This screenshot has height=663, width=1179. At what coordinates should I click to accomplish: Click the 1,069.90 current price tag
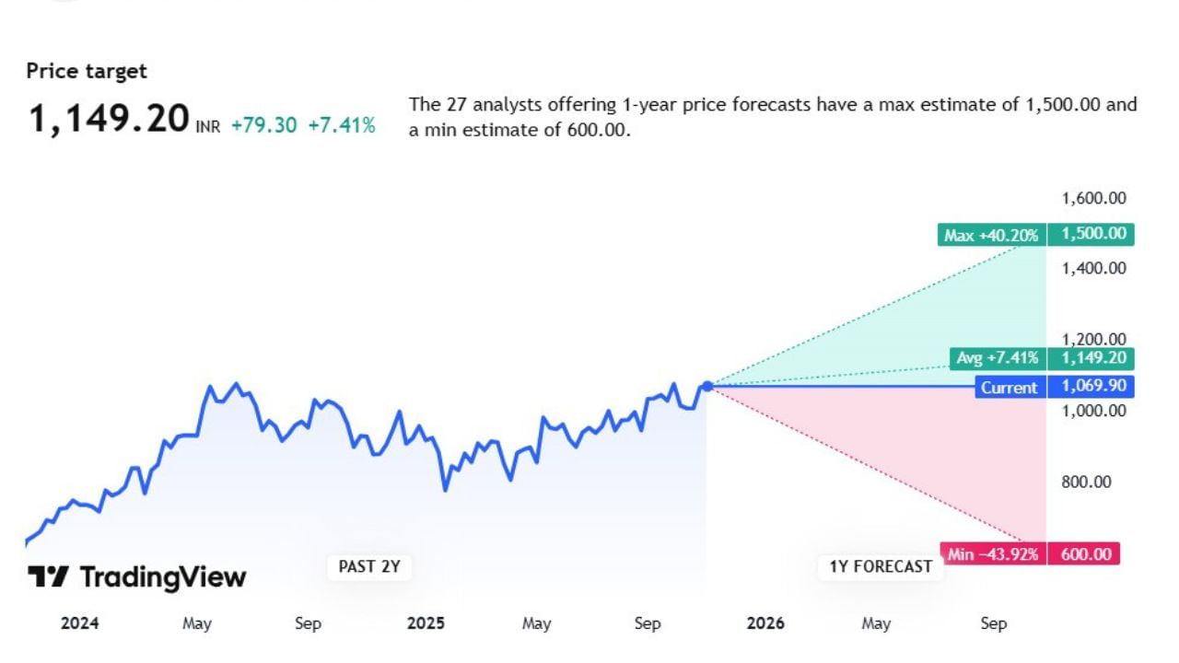1093,388
